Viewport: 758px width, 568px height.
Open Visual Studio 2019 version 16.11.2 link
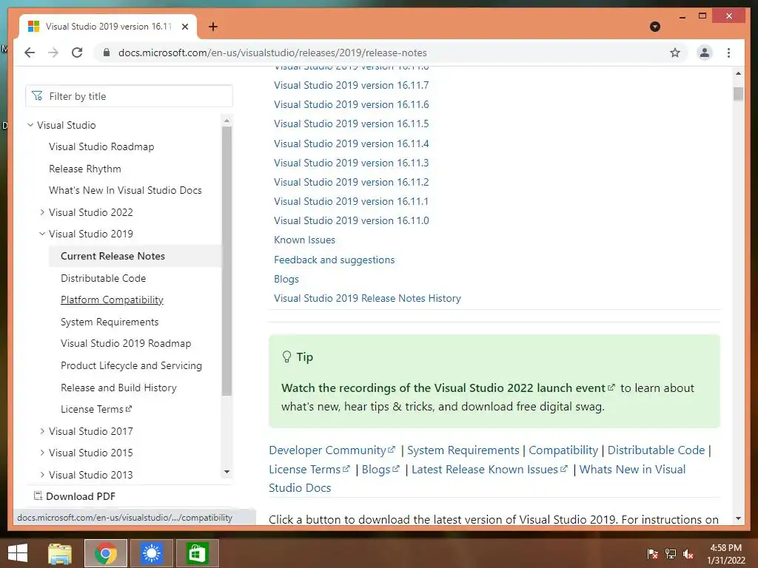352,182
